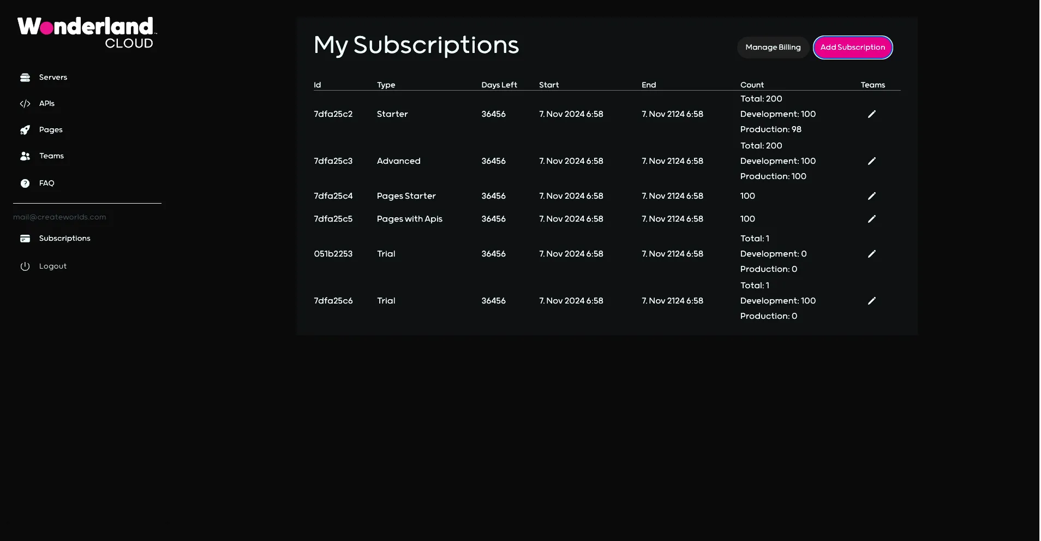This screenshot has height=541, width=1041.
Task: Open the APIs section via its code icon
Action: (x=26, y=103)
